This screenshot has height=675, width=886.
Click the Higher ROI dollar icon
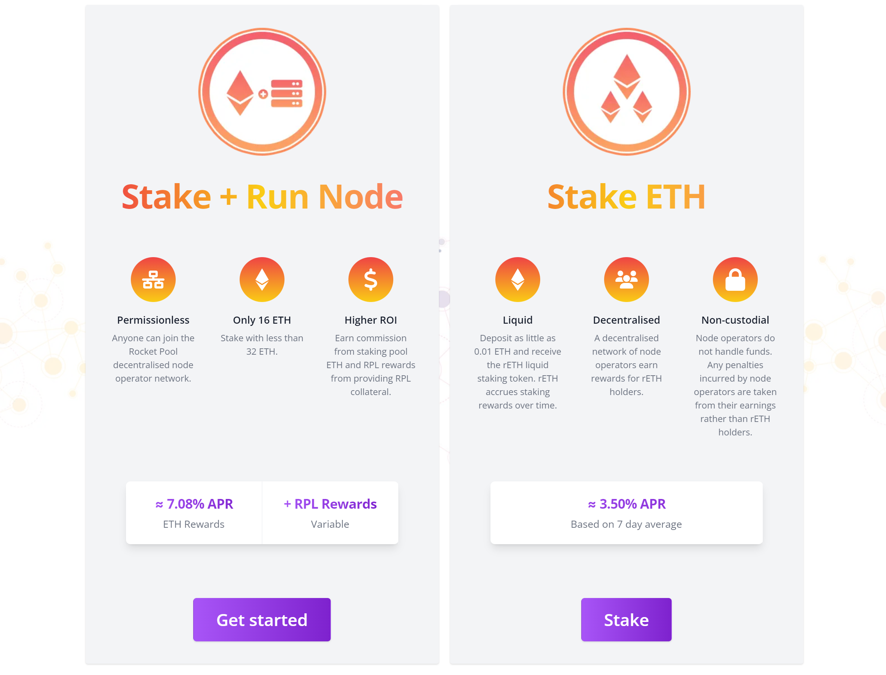(370, 280)
